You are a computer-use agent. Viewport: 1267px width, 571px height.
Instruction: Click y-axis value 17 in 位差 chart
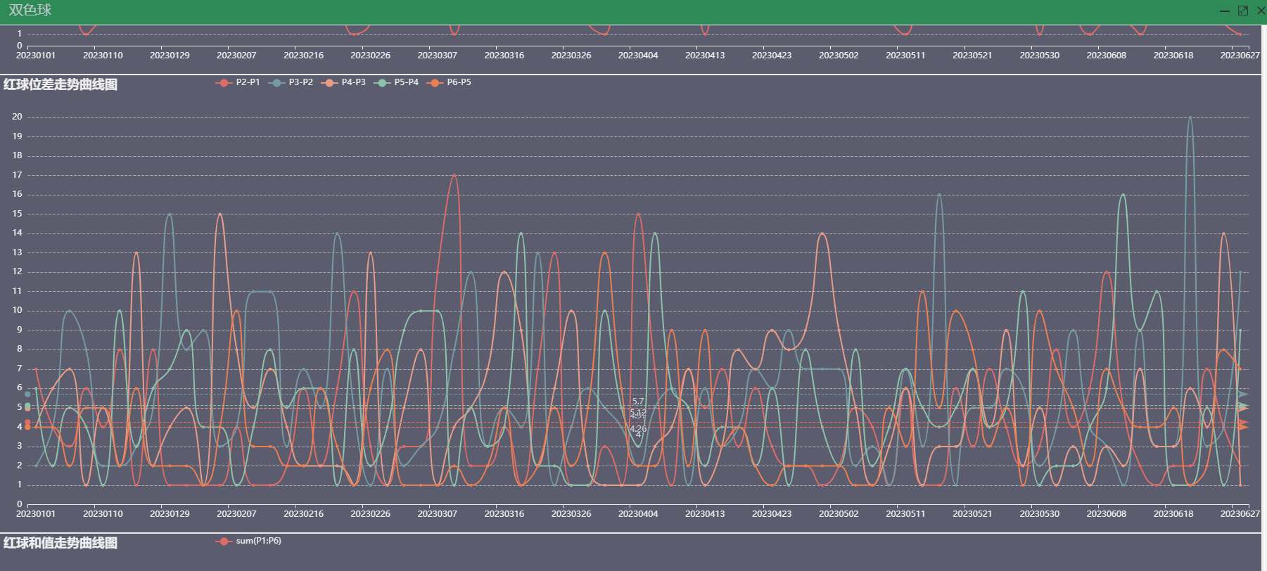click(17, 175)
